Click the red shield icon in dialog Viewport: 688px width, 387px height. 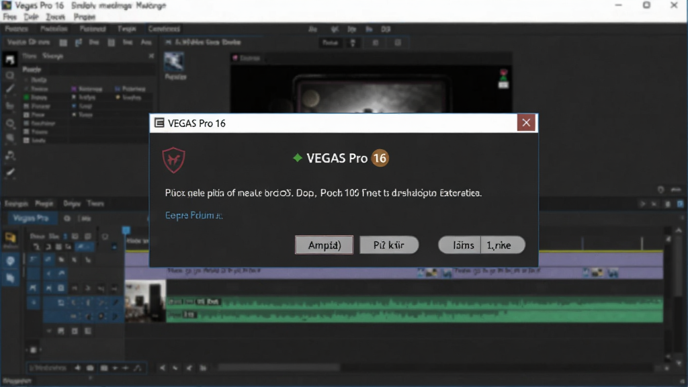(174, 160)
